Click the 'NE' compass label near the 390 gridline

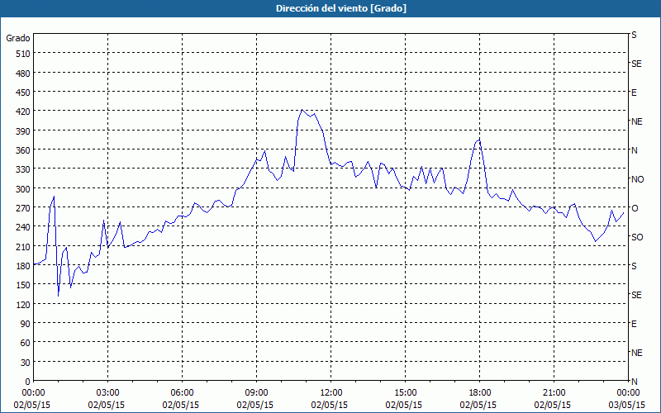tap(637, 121)
